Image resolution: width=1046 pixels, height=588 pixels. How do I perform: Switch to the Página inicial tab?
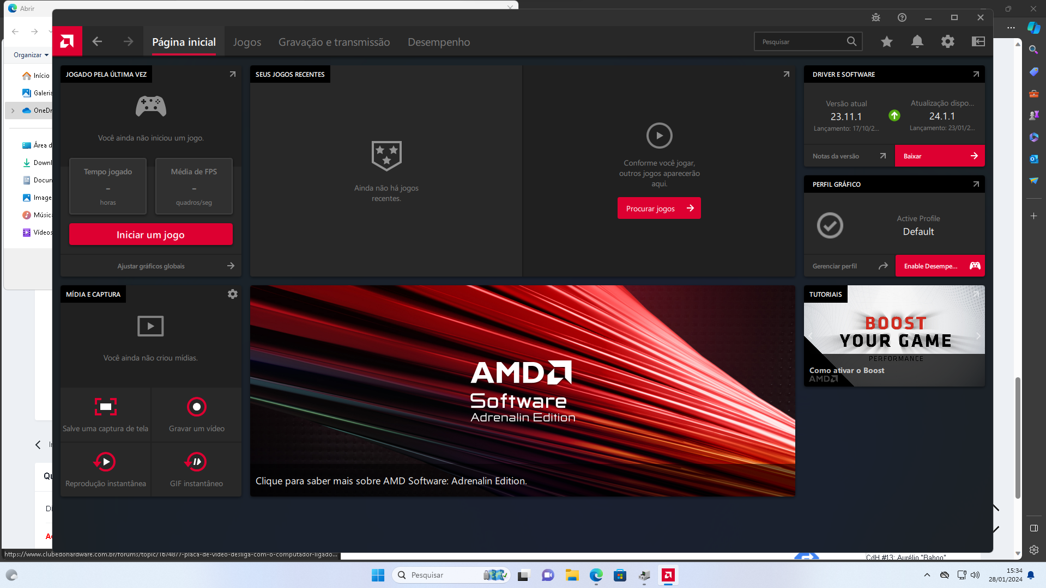coord(184,42)
